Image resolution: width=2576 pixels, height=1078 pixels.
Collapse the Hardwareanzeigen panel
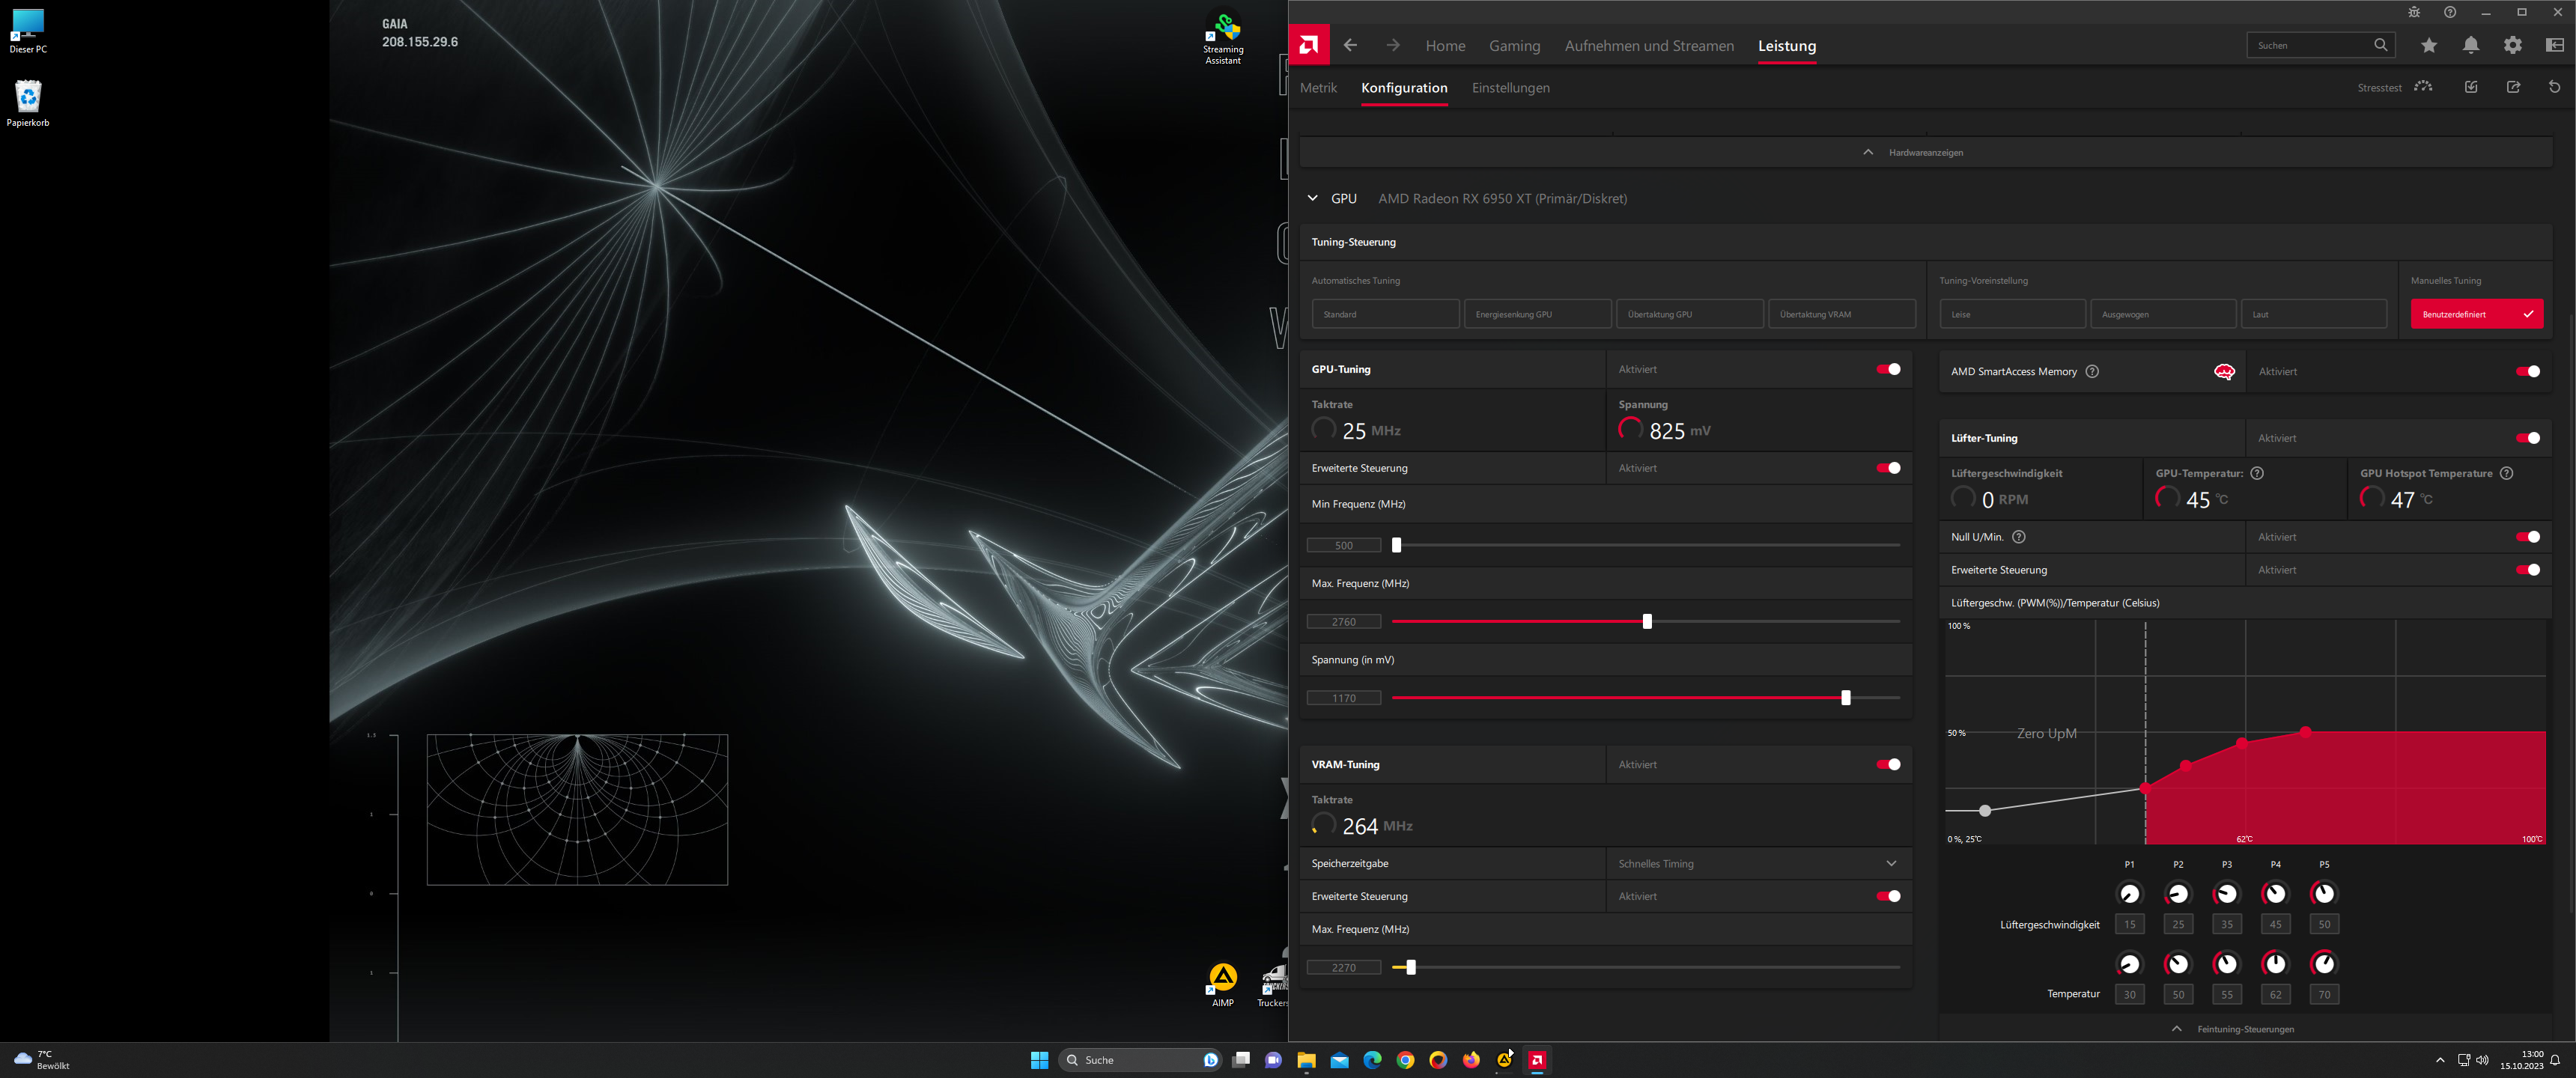1867,152
